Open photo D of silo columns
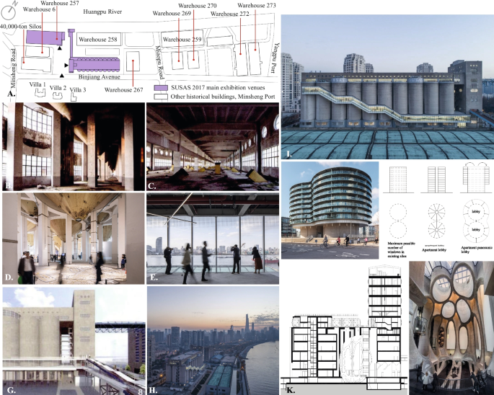This screenshot has height=395, width=494. (x=73, y=238)
